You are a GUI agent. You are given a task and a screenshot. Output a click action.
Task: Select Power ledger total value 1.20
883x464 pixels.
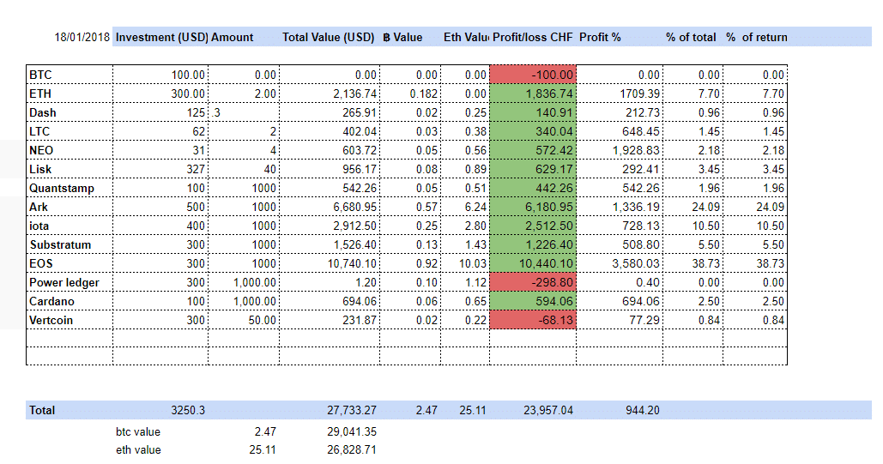tap(366, 282)
